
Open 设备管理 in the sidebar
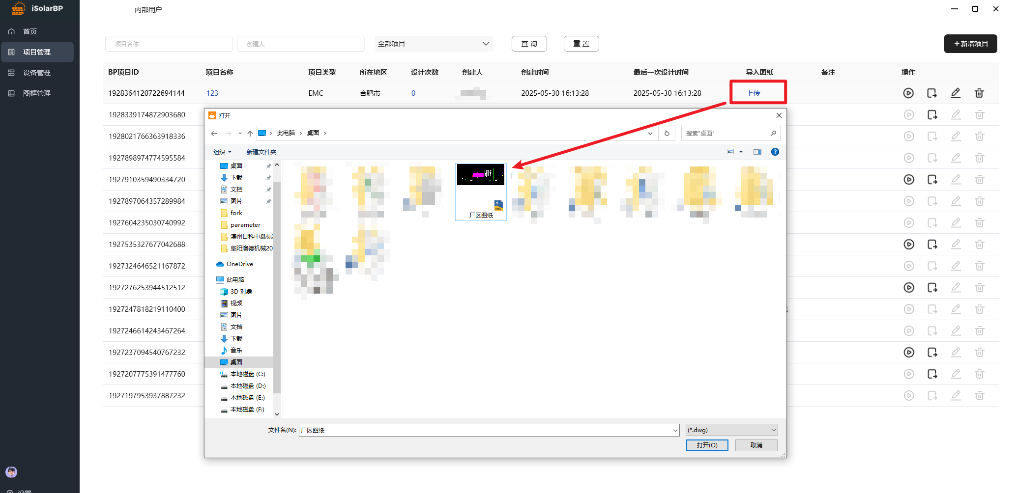(37, 73)
